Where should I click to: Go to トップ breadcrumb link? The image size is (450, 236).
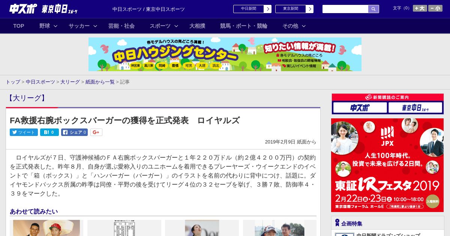(x=13, y=82)
